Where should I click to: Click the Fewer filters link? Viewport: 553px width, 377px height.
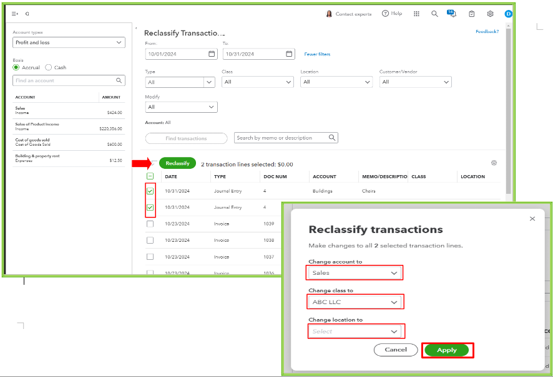[x=318, y=54]
